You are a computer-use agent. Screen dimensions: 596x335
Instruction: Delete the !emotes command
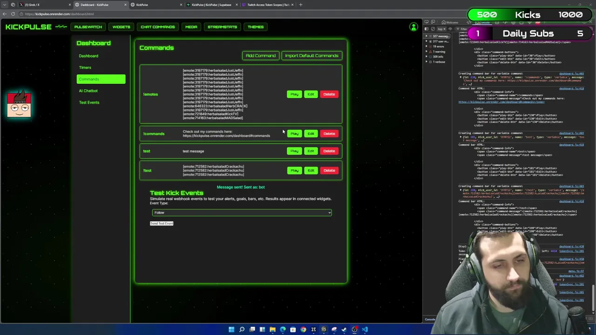tap(329, 94)
